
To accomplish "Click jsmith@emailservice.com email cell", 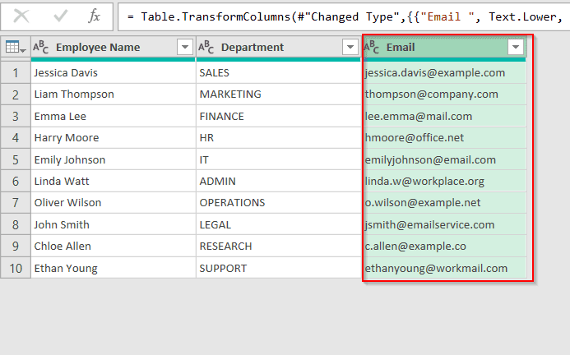I will click(x=444, y=224).
